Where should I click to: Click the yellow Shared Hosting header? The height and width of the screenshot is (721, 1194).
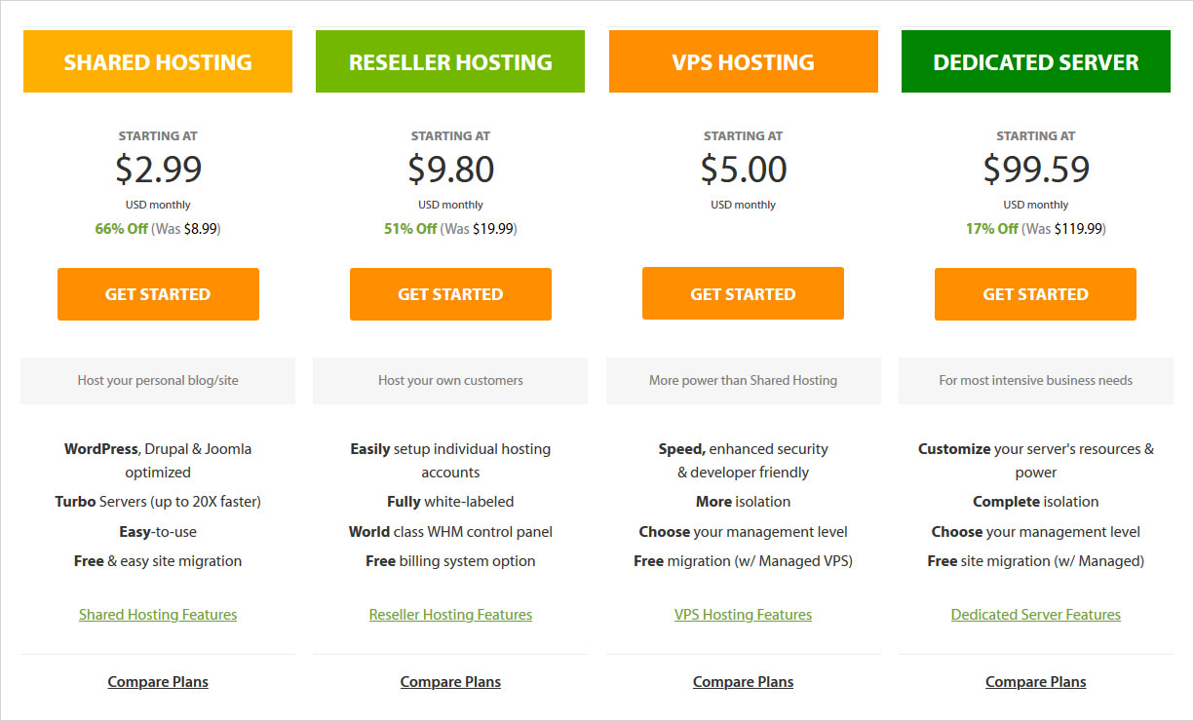158,62
